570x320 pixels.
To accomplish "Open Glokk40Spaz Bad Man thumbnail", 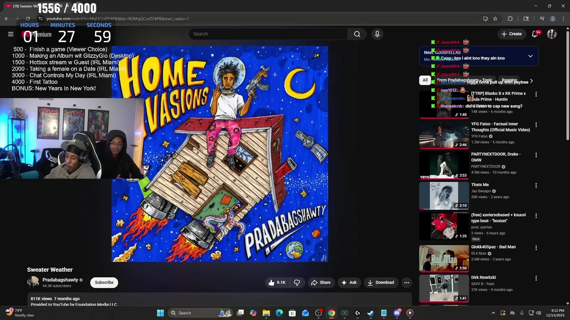I will 444,258.
